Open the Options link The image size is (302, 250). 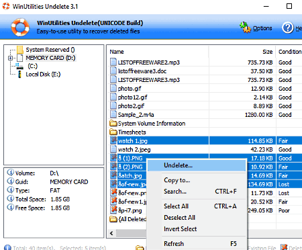(x=262, y=28)
